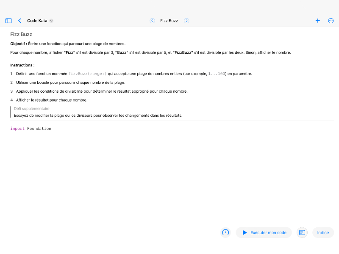The width and height of the screenshot is (339, 254).
Task: Navigate to the previous page with left chevron
Action: [152, 20]
